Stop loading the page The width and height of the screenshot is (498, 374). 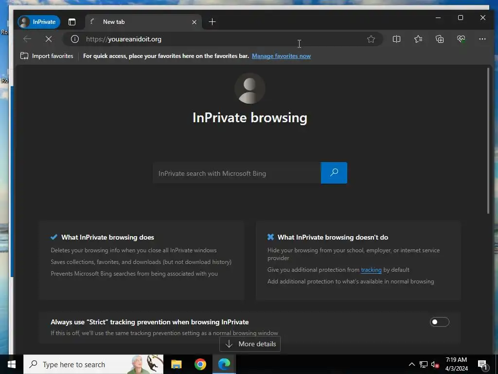[49, 39]
